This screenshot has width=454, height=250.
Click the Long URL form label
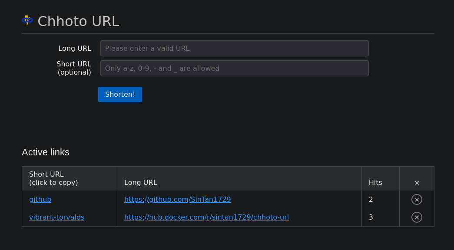coord(75,48)
